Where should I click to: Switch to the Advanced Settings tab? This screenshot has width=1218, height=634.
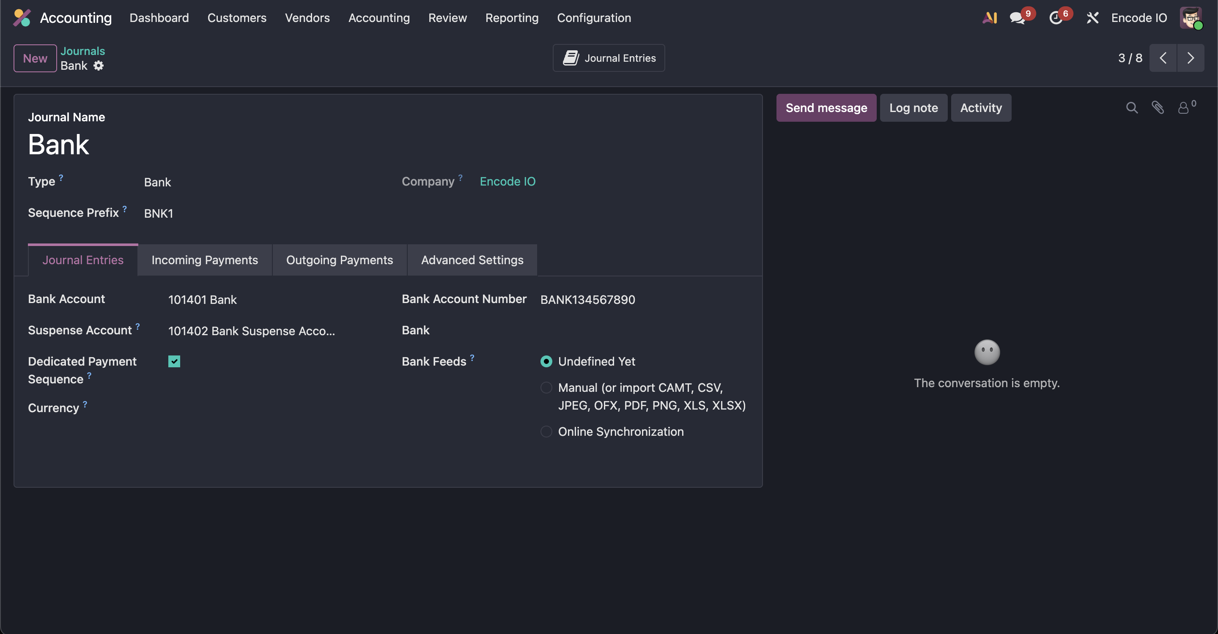[x=472, y=260]
